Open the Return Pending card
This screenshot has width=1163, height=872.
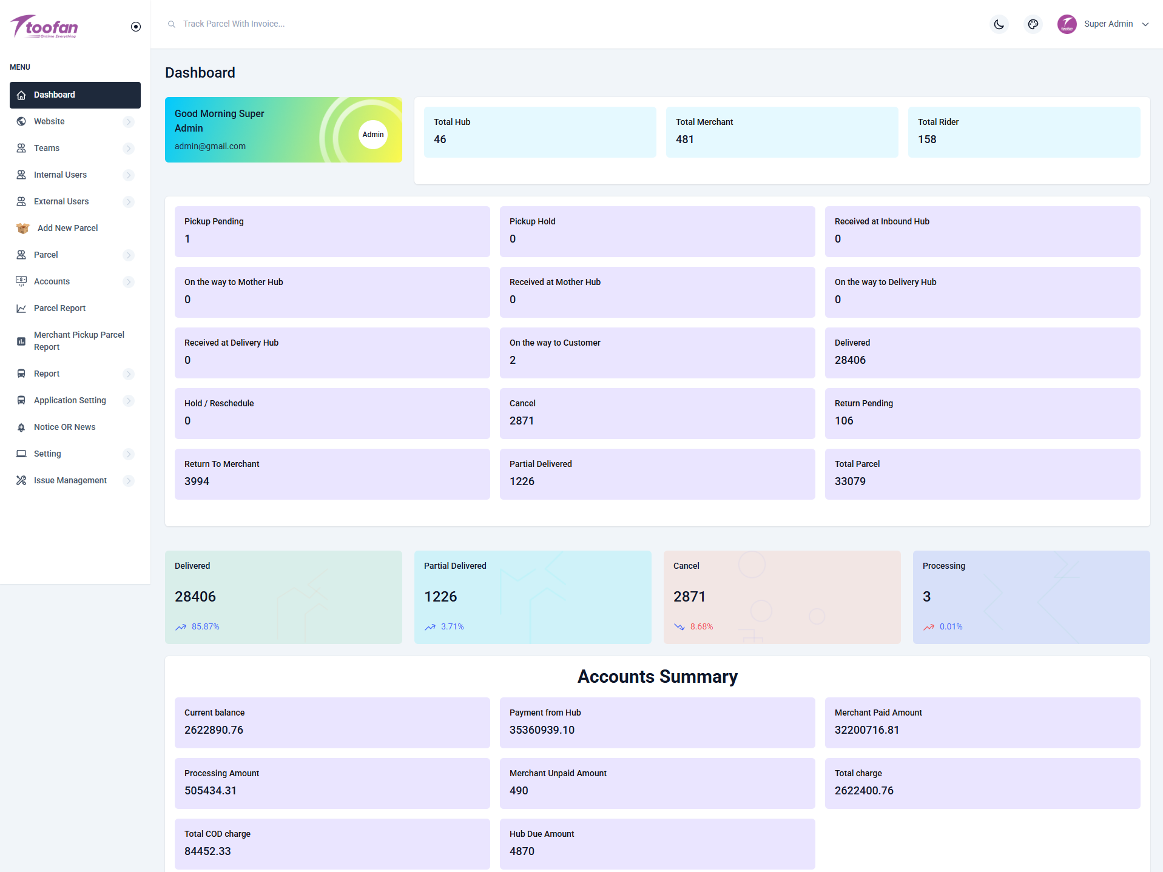click(x=982, y=413)
